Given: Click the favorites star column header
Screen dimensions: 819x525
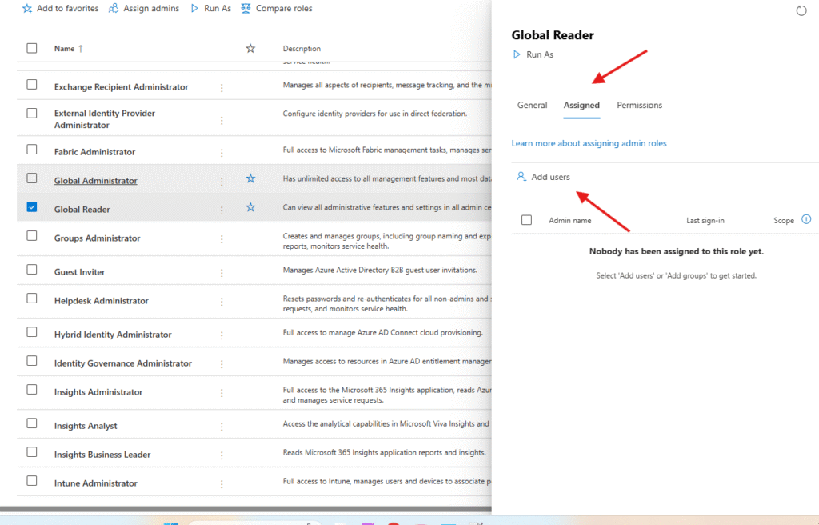Looking at the screenshot, I should tap(250, 49).
